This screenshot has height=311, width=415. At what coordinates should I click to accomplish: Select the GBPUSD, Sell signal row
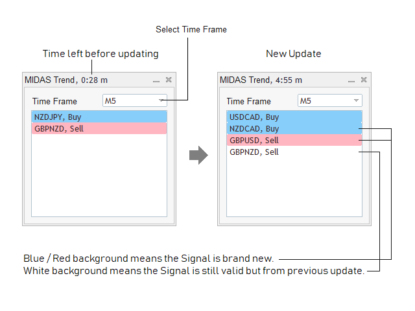click(x=294, y=140)
